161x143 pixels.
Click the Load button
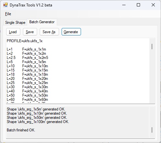click(13, 32)
